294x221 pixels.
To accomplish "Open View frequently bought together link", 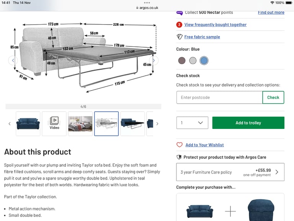I will coord(215,25).
